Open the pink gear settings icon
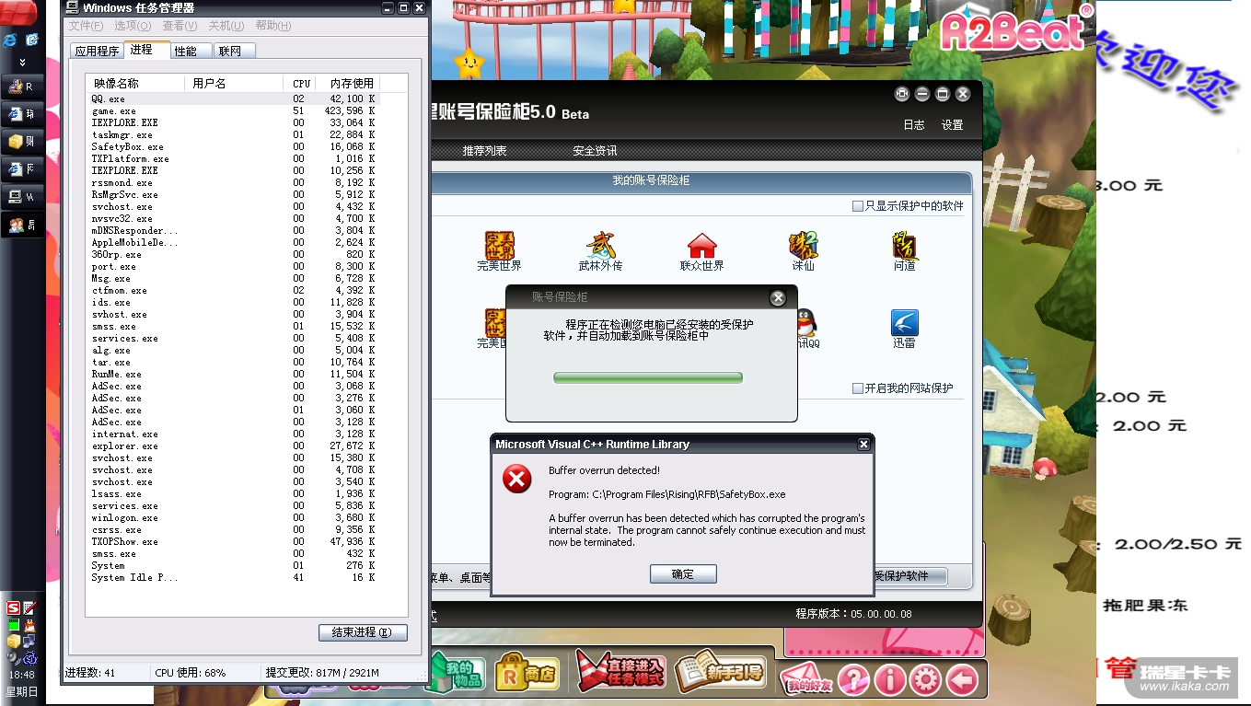Image resolution: width=1251 pixels, height=706 pixels. [x=926, y=680]
